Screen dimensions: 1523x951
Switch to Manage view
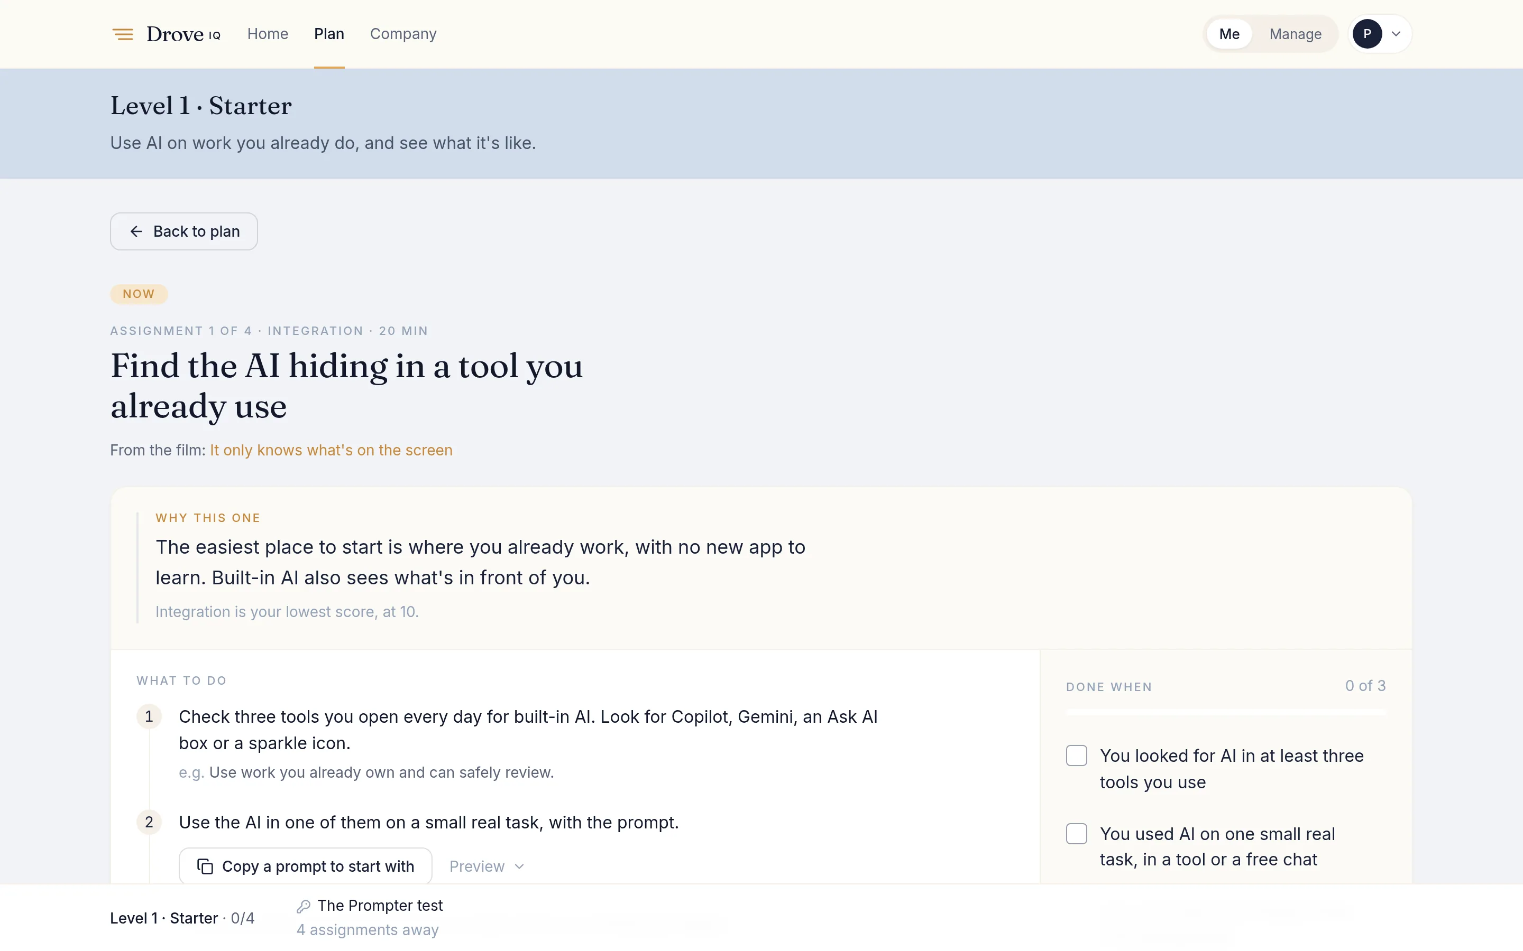(x=1295, y=34)
